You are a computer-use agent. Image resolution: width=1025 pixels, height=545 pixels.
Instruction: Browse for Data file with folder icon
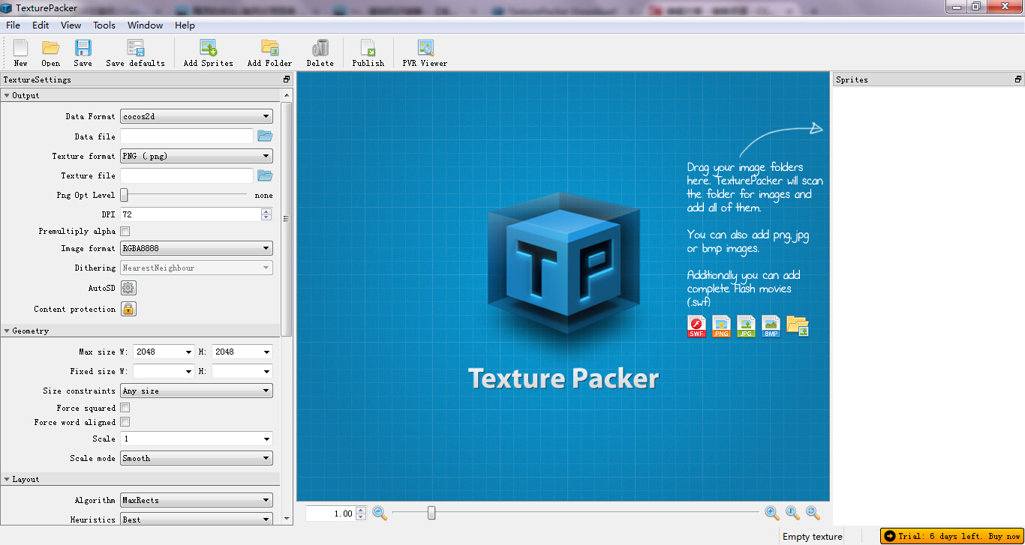pos(265,136)
